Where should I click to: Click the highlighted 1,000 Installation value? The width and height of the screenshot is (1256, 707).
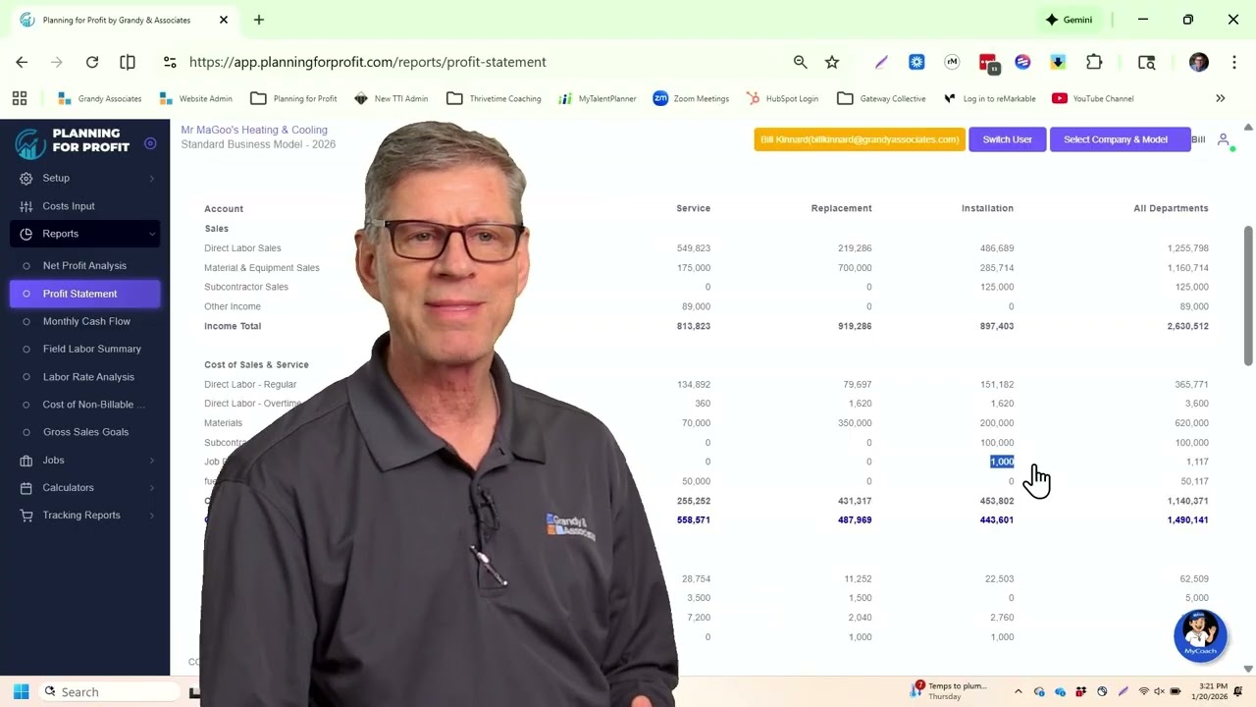click(1002, 462)
